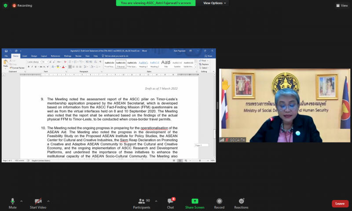Click the Decrease Font Size icon

tap(54, 62)
